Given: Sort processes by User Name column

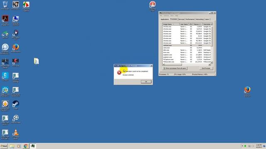Looking at the screenshot, I should point(184,24).
